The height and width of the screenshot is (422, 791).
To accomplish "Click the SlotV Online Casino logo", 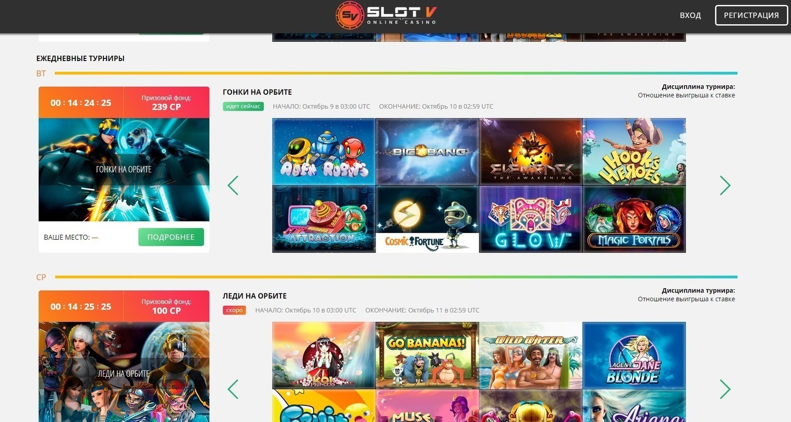I will click(x=387, y=15).
